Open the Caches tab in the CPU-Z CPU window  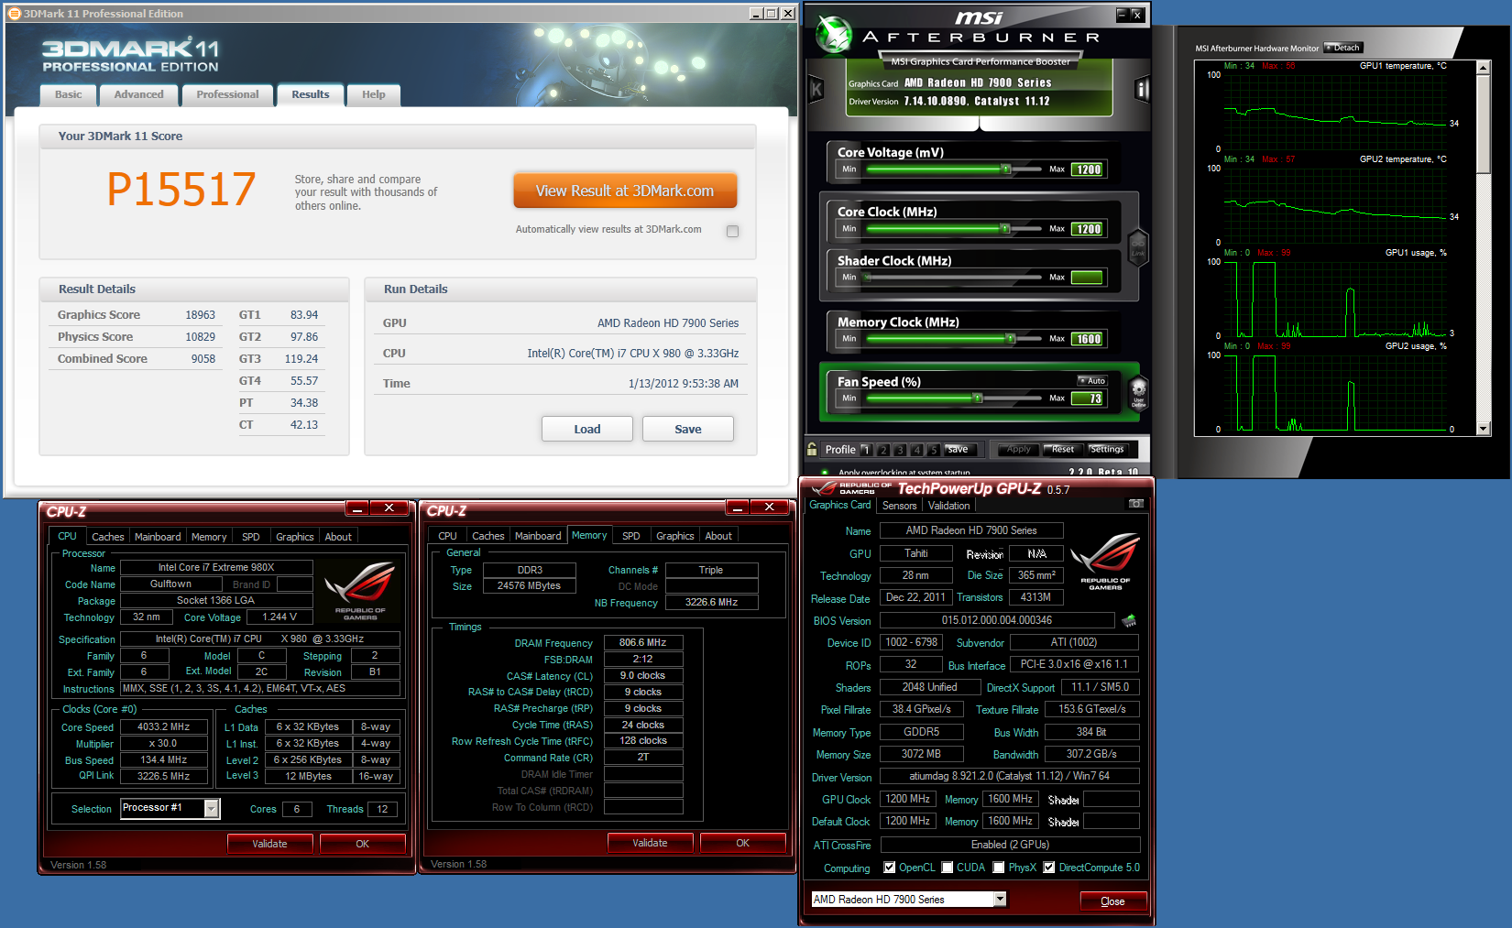107,537
